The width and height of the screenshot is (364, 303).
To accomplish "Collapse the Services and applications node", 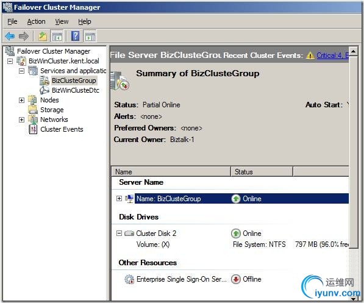I will [21, 71].
